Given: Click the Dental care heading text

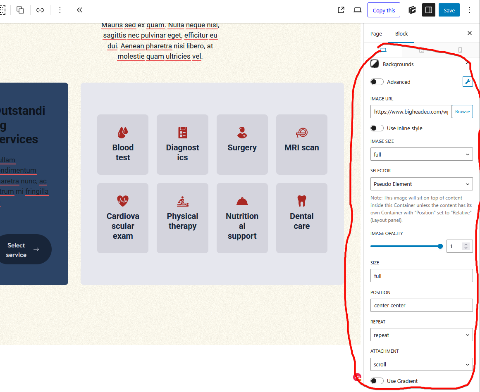Looking at the screenshot, I should (x=302, y=221).
